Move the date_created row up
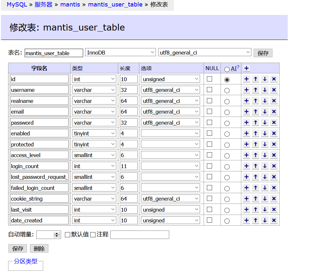The width and height of the screenshot is (316, 274). (x=256, y=220)
